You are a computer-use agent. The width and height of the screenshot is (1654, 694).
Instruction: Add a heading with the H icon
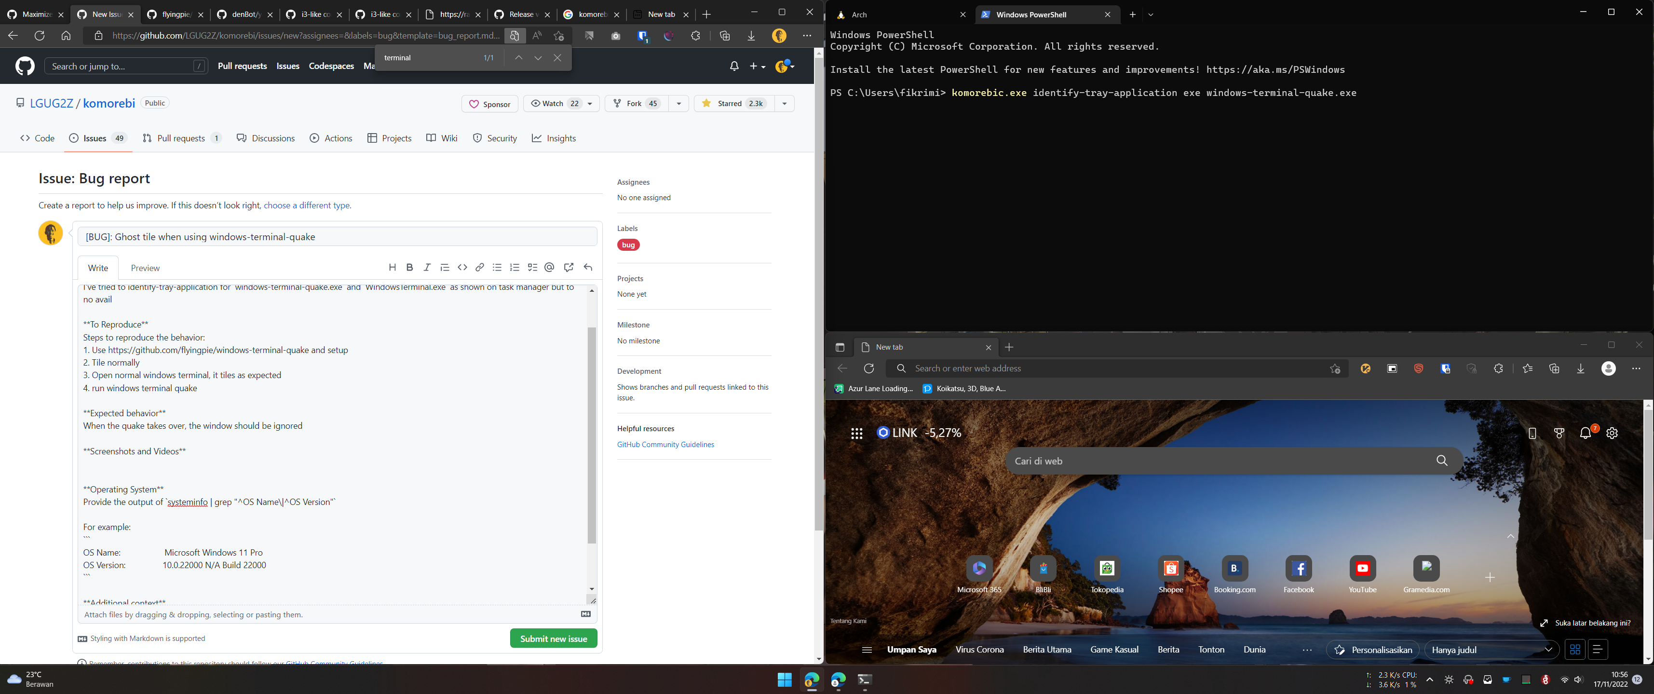coord(393,267)
